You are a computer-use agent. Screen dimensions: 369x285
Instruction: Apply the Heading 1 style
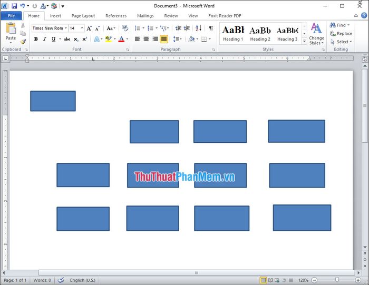(x=233, y=33)
